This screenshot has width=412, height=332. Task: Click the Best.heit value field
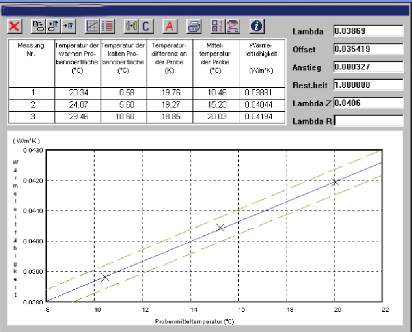[x=368, y=85]
